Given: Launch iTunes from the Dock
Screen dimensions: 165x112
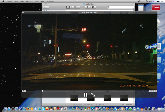Looking at the screenshot, I should click(x=104, y=109).
